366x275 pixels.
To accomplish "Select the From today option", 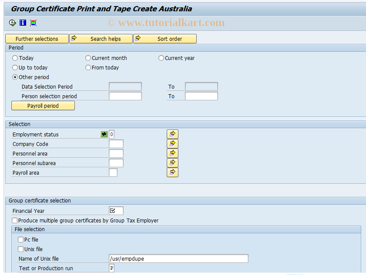I will coord(88,67).
